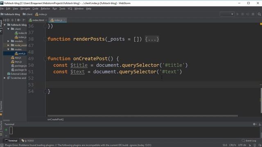This screenshot has width=262, height=147.
Task: Collapse the routes folder arrow
Action: click(x=8, y=49)
